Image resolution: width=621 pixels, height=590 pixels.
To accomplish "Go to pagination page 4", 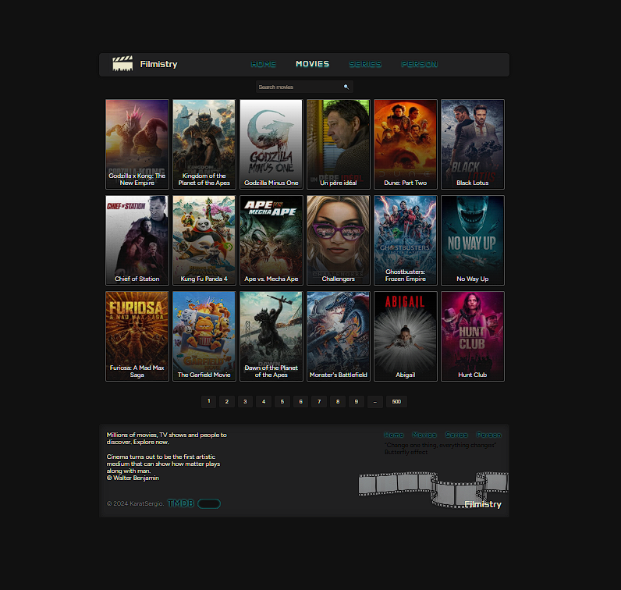I will pyautogui.click(x=264, y=401).
